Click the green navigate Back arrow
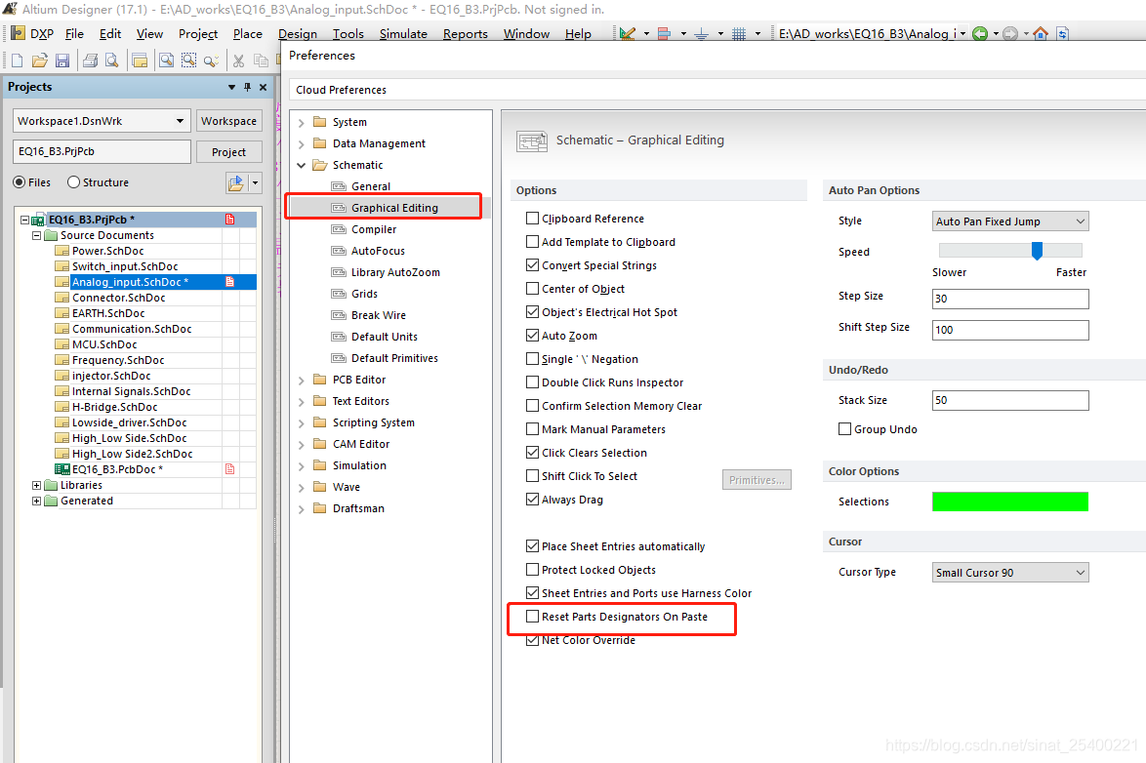 [980, 34]
